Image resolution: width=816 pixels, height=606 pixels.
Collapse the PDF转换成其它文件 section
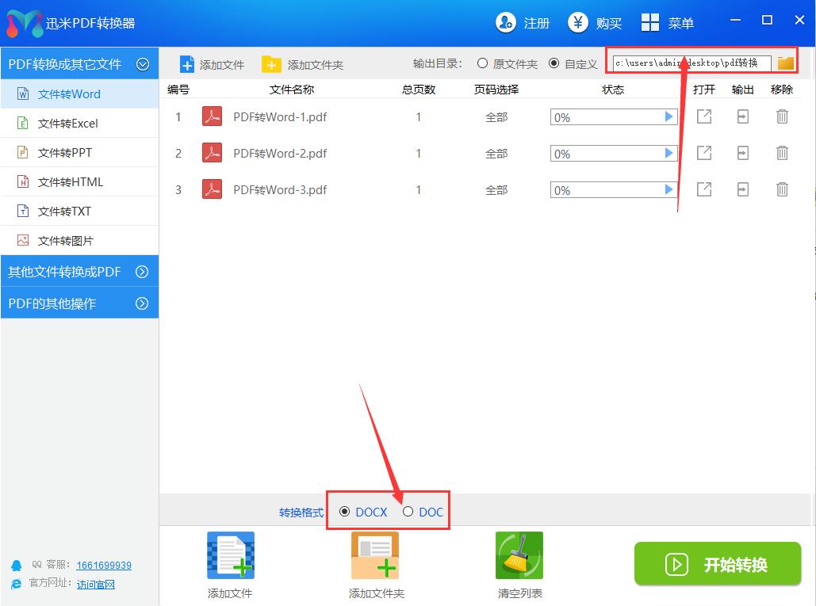pos(79,63)
